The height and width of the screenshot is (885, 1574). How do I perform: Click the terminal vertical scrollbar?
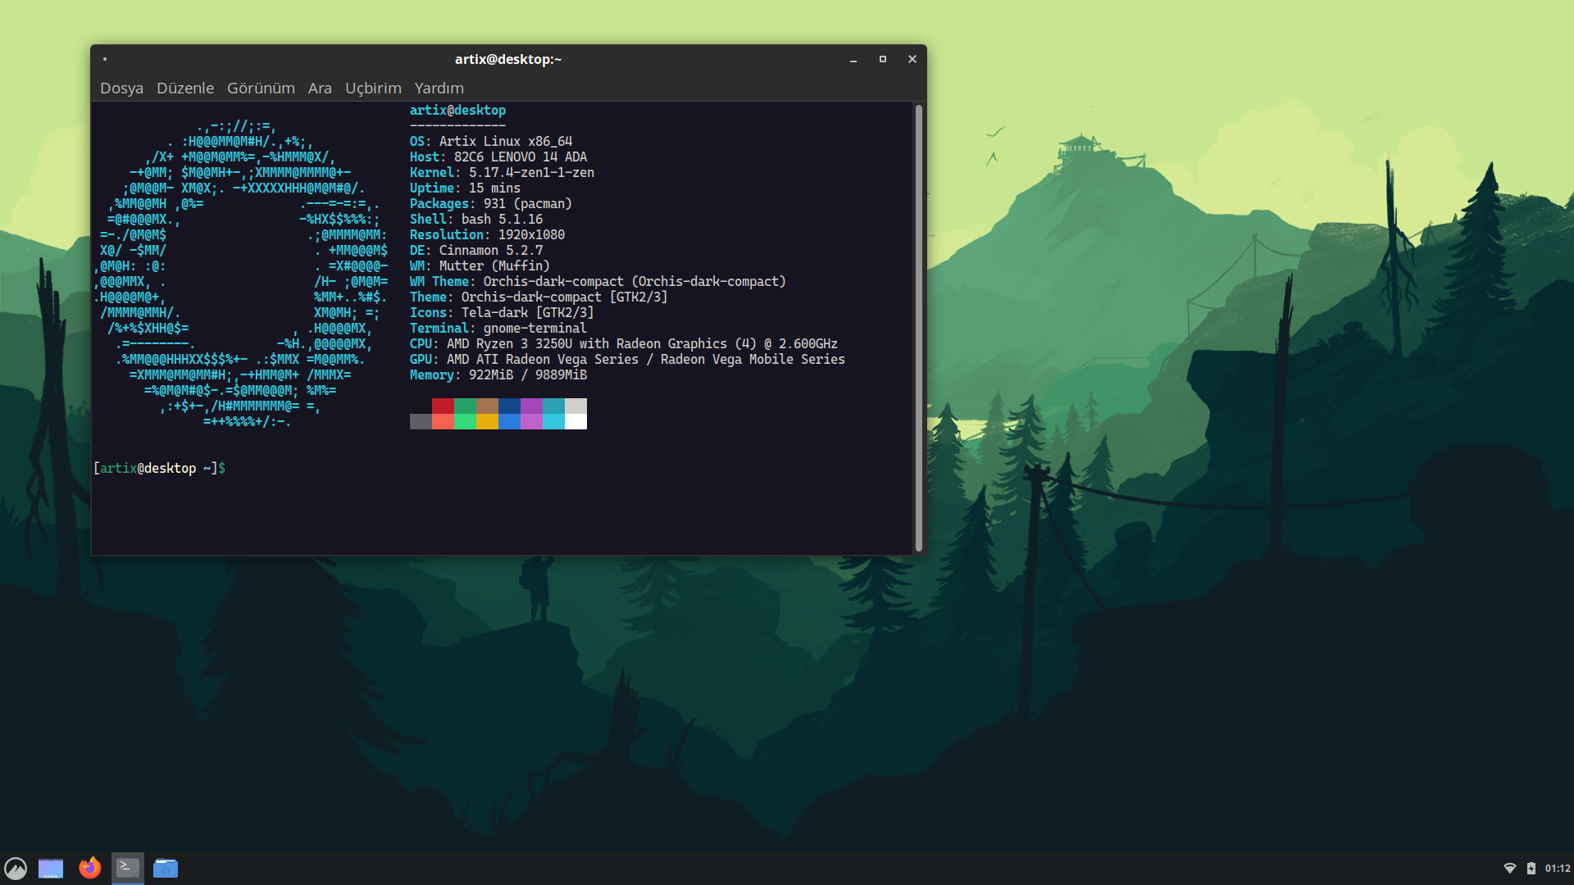pos(919,328)
